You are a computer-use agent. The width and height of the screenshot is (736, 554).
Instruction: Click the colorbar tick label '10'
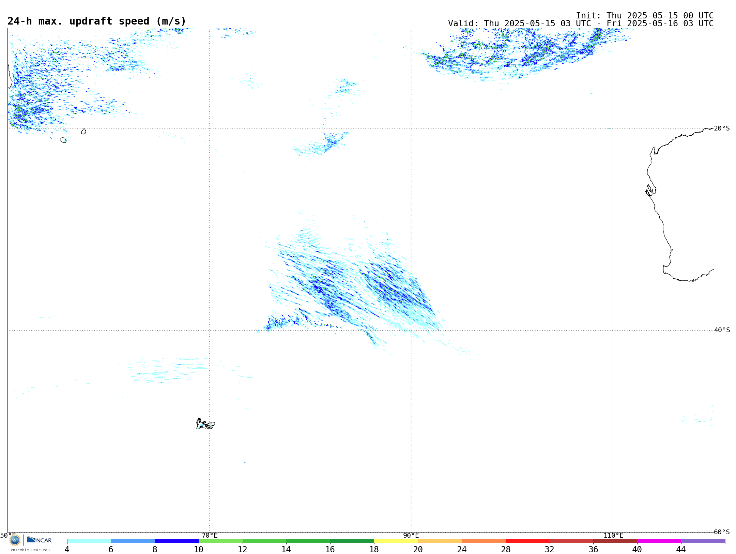coord(199,549)
